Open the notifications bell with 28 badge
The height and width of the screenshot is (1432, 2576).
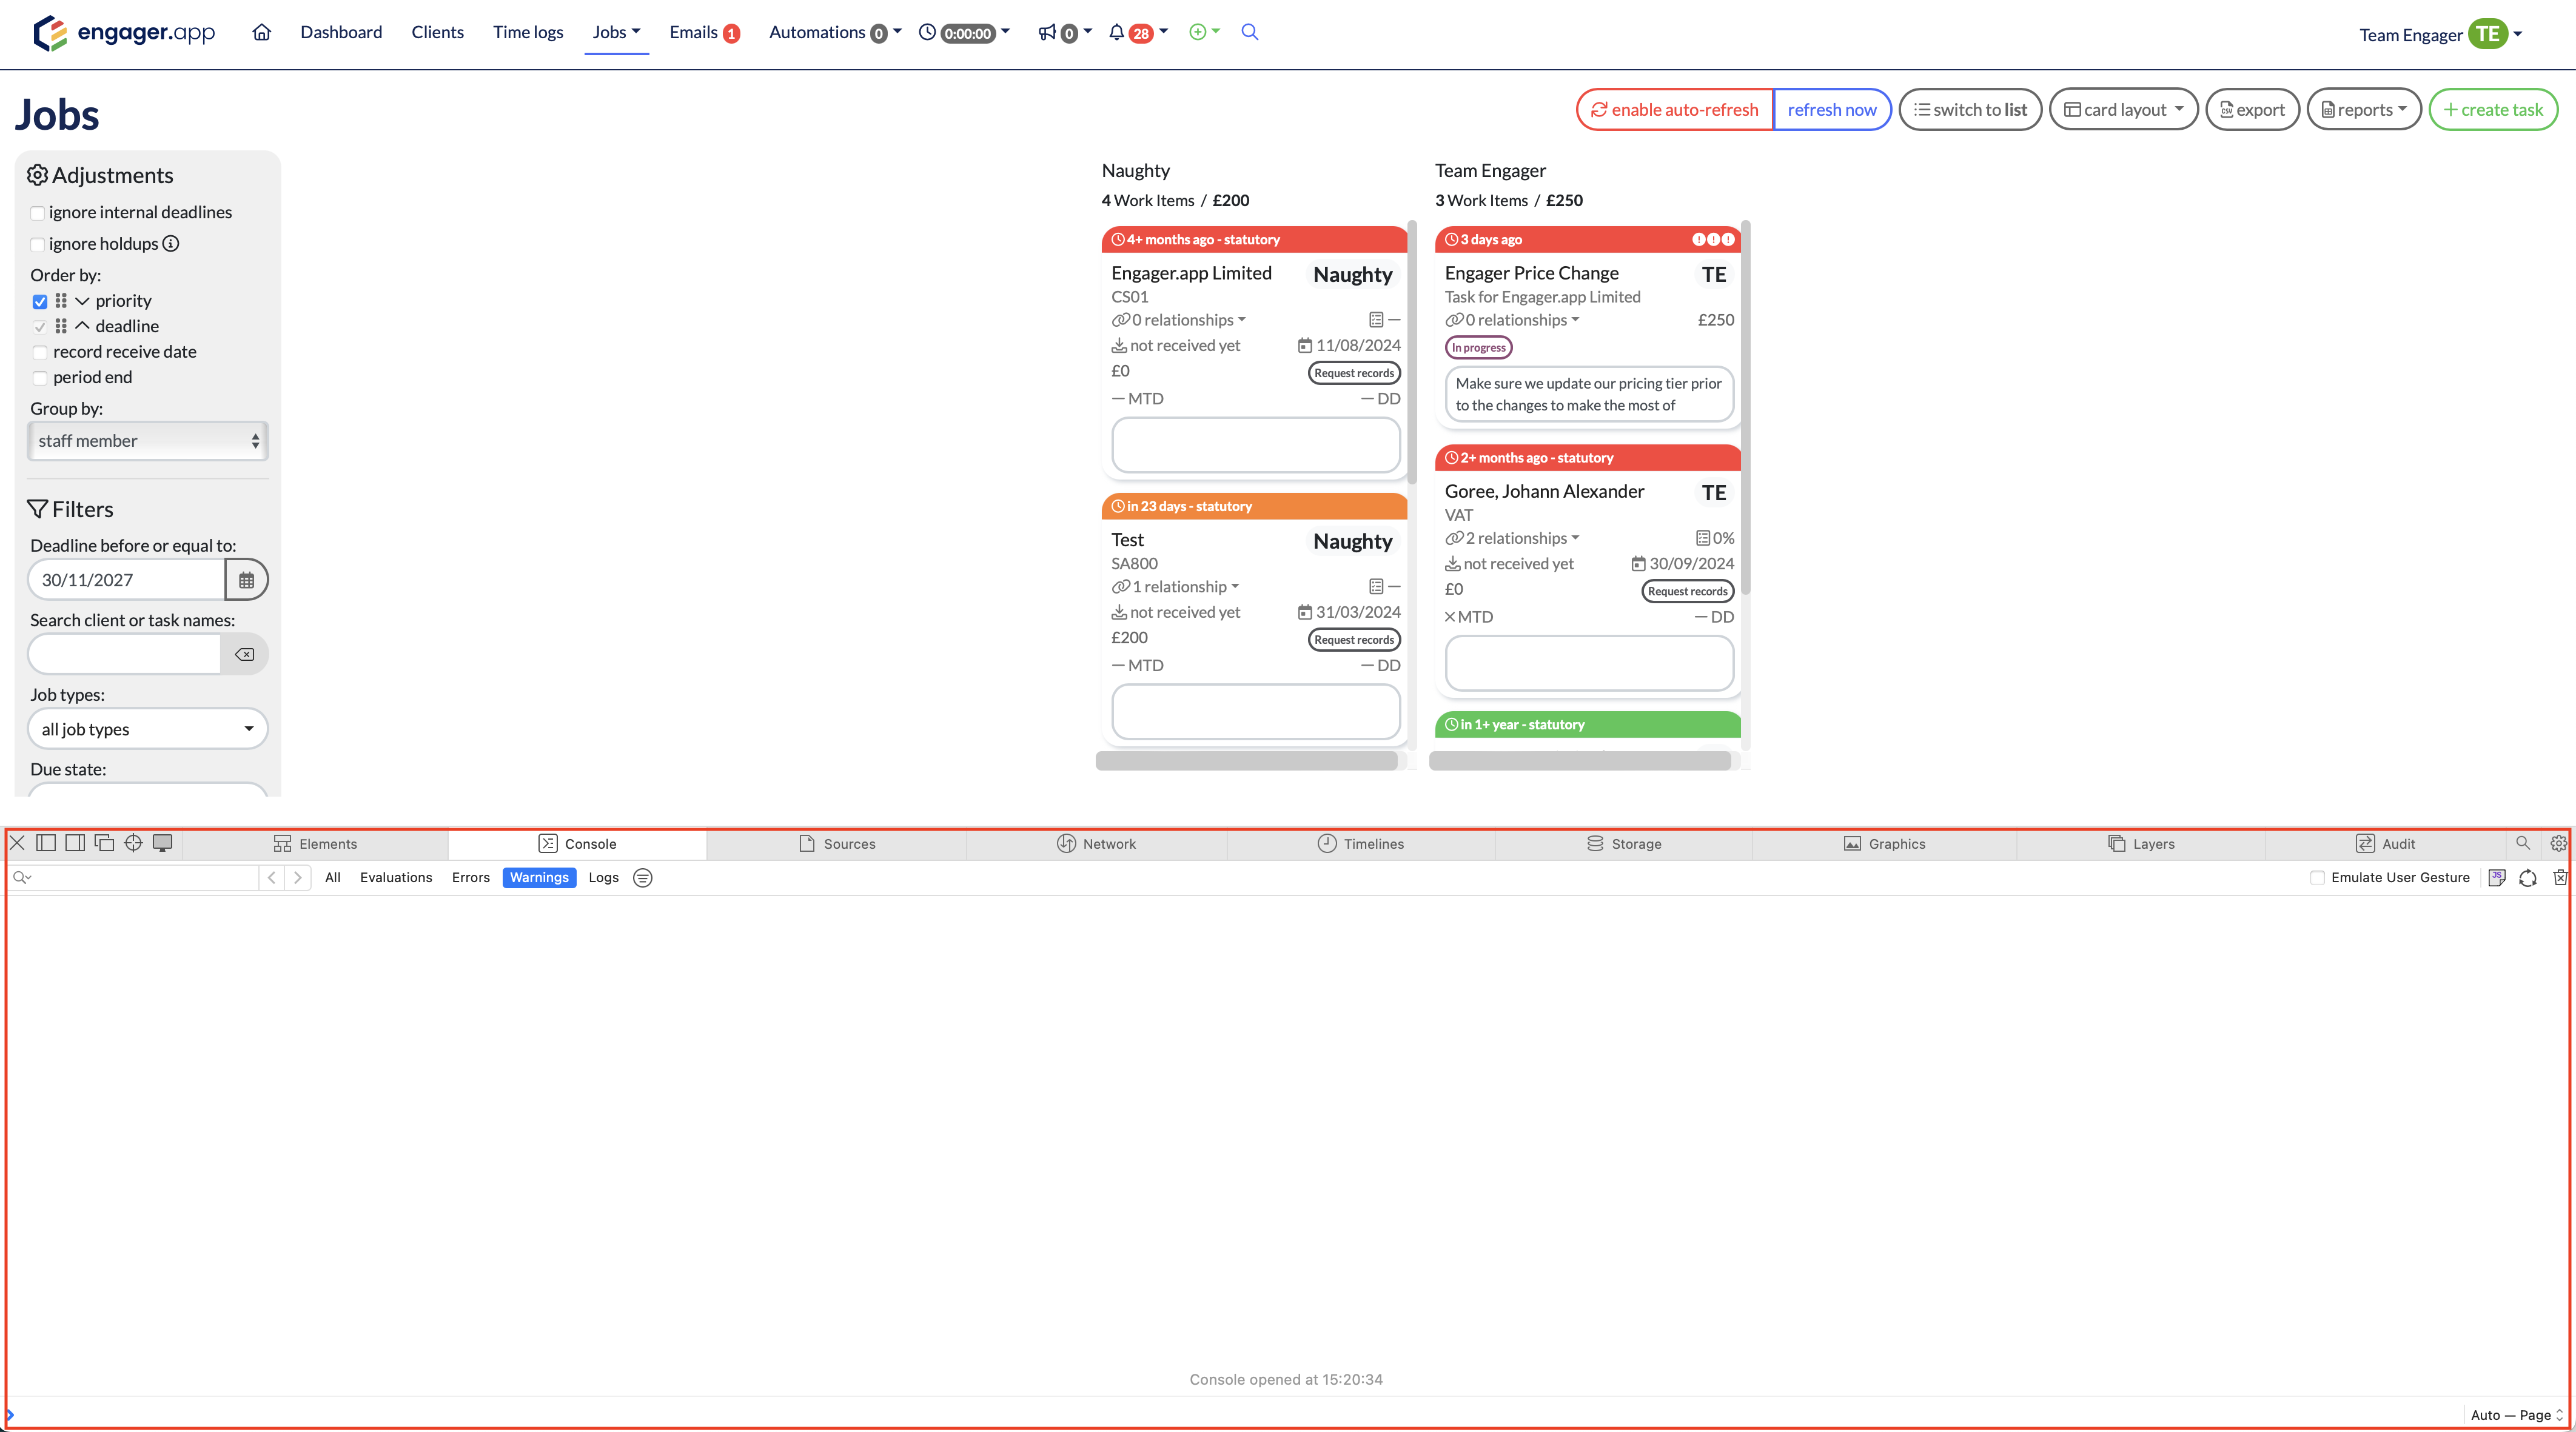click(1137, 32)
